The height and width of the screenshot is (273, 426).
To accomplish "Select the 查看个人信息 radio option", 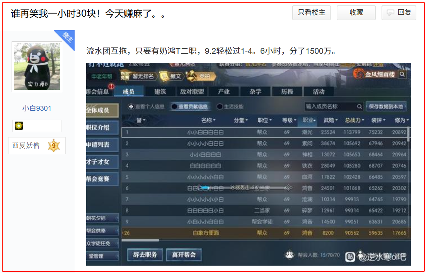I will click(131, 106).
